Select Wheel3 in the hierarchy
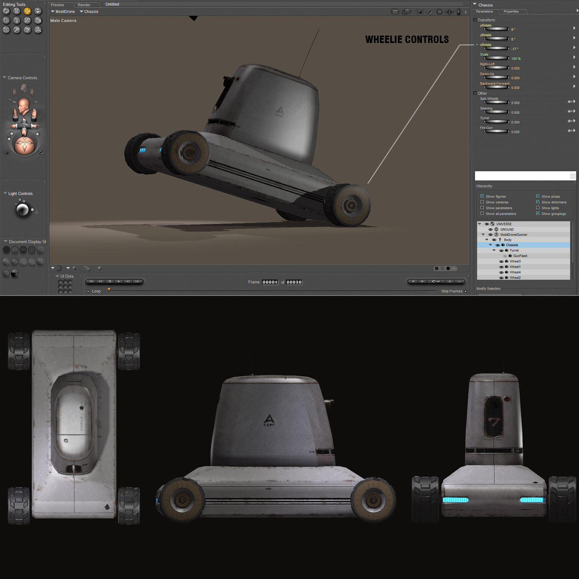The width and height of the screenshot is (579, 579). [x=515, y=261]
